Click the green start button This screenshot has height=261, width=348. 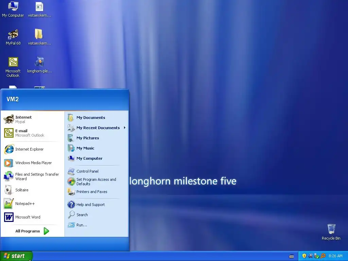pyautogui.click(x=16, y=256)
